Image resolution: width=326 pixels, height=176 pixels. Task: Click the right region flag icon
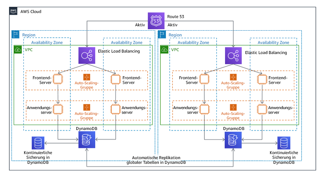pos(162,34)
